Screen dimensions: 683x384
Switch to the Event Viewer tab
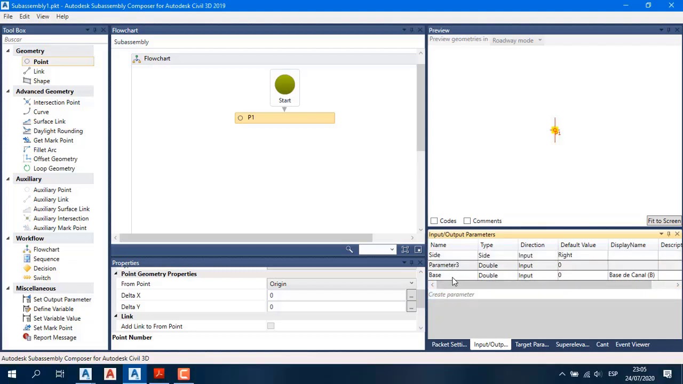tap(632, 345)
